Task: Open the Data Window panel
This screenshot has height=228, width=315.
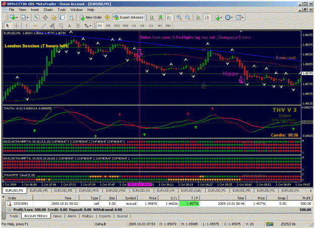Action: (45, 18)
